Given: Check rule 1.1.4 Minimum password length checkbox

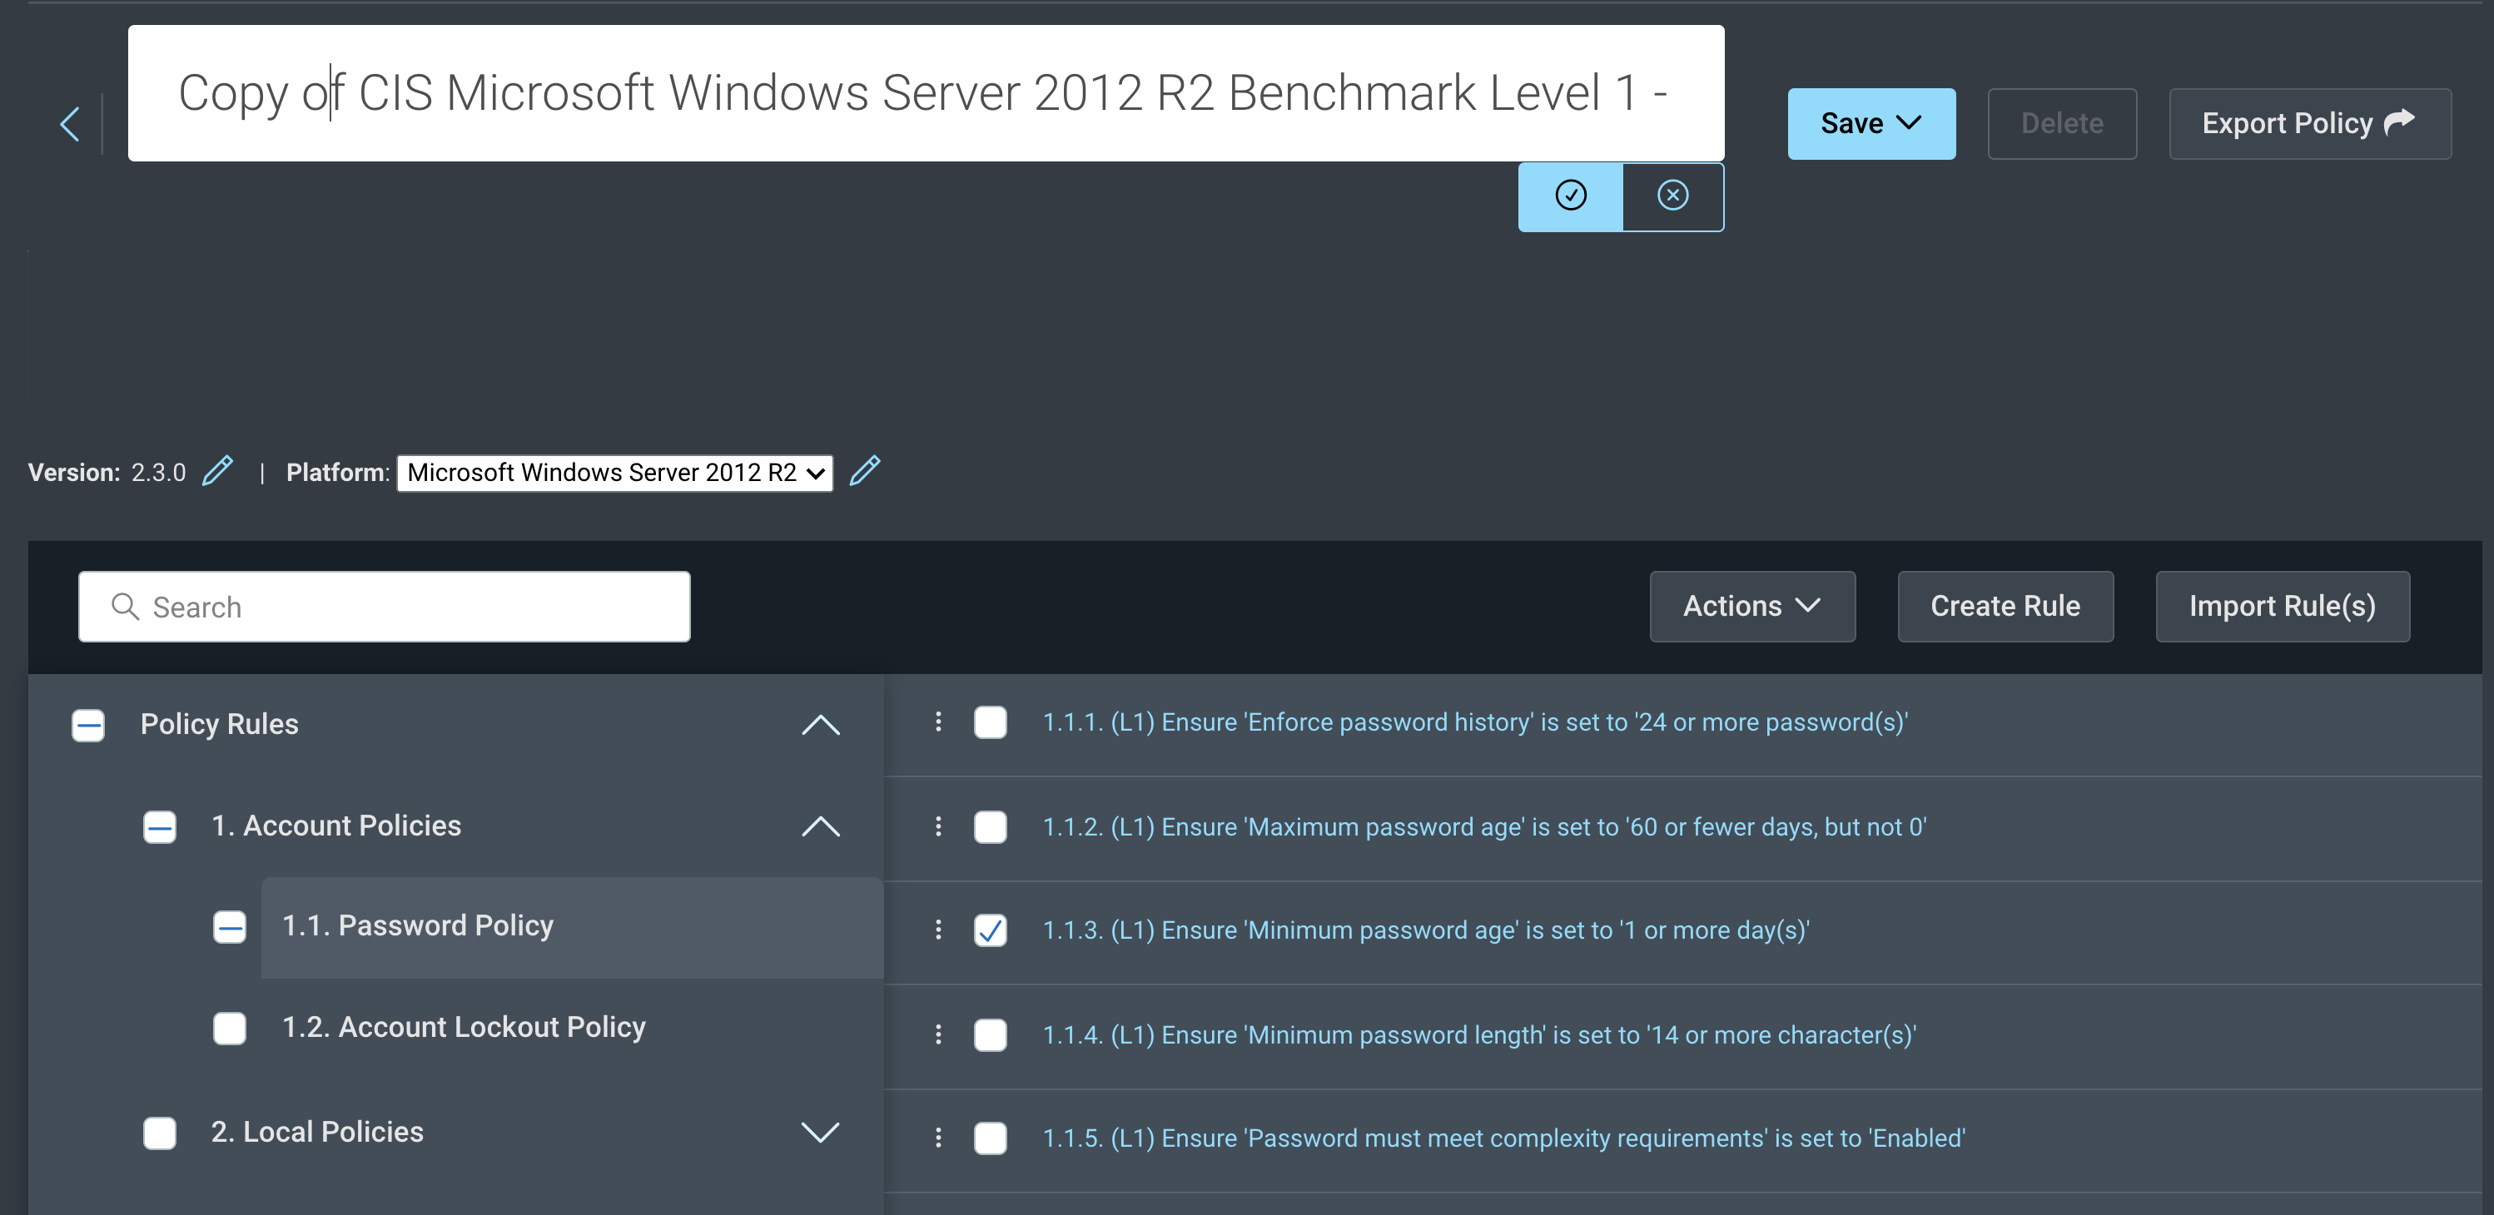Looking at the screenshot, I should [x=990, y=1035].
